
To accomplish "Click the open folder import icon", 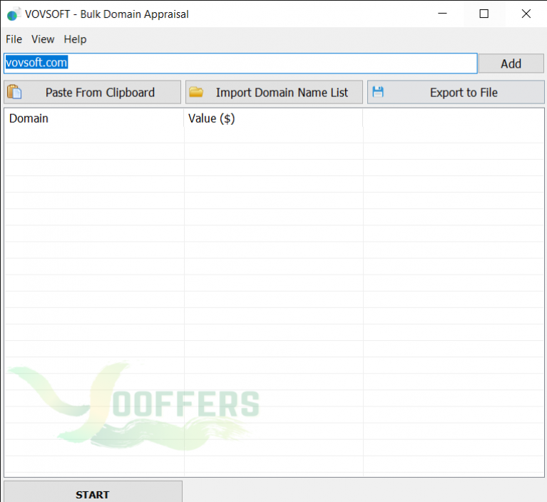I will point(196,92).
